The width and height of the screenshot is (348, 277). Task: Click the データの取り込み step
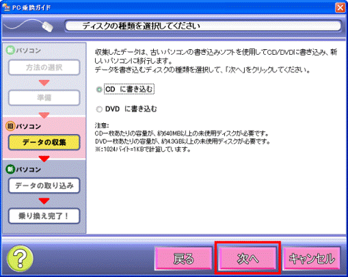click(x=44, y=185)
